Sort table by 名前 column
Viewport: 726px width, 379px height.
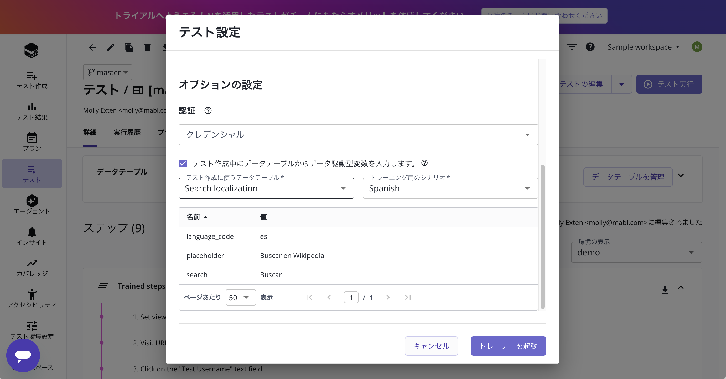coord(197,217)
